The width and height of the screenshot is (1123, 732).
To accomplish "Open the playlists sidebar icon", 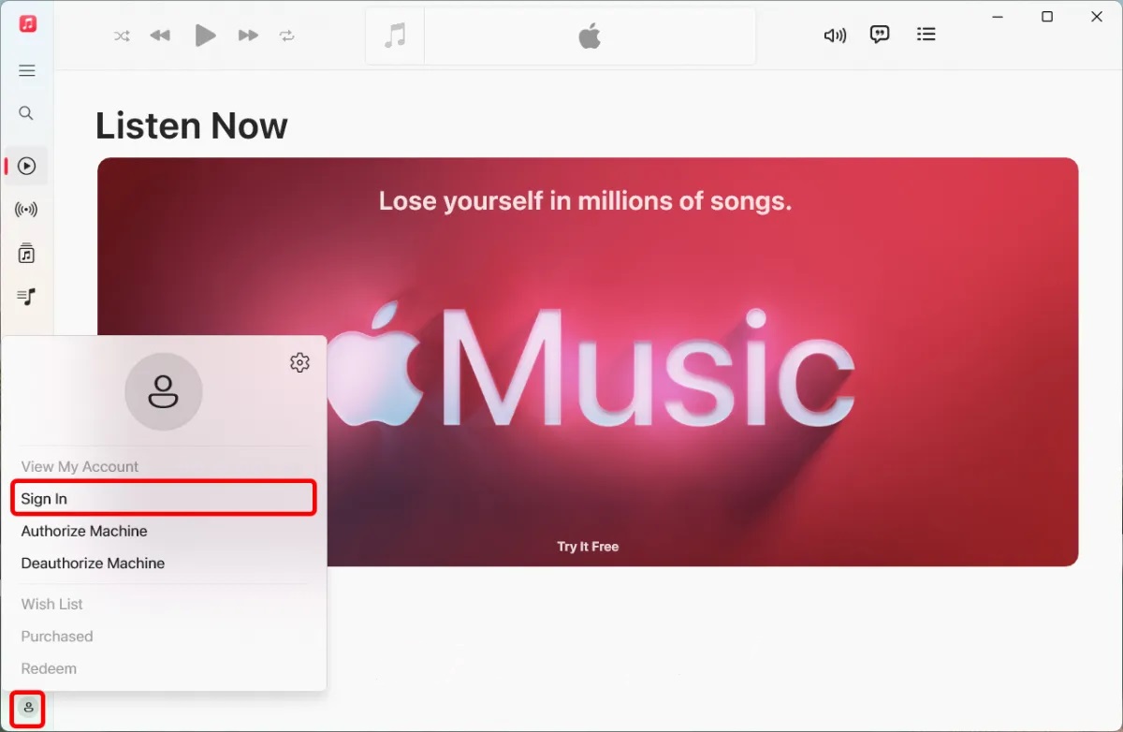I will (27, 297).
